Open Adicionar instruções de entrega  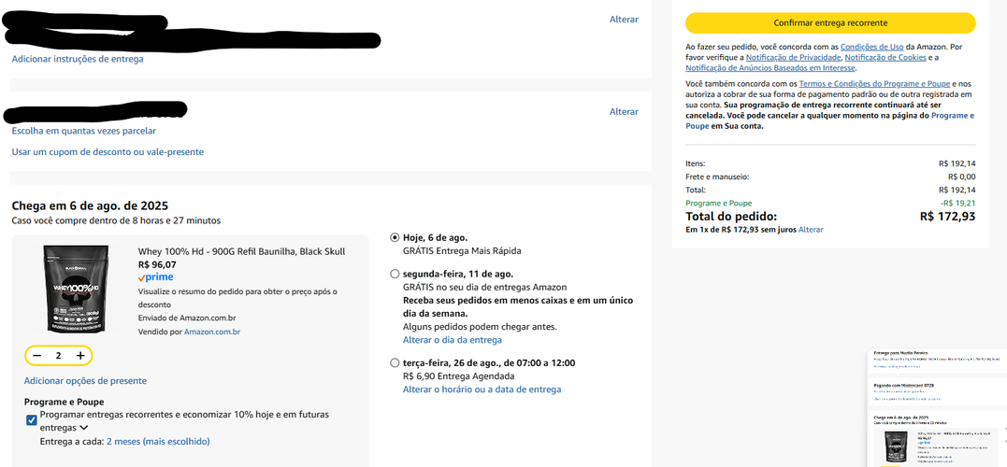tap(78, 59)
